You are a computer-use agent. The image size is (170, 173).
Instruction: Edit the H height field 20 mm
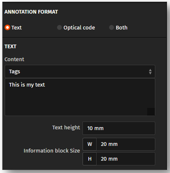126,159
